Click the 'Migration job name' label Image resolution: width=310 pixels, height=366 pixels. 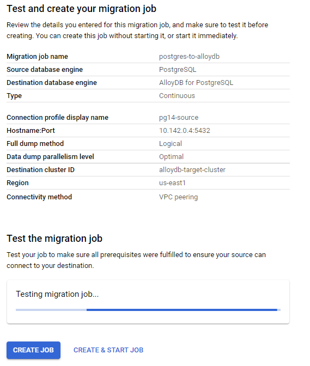click(x=38, y=57)
